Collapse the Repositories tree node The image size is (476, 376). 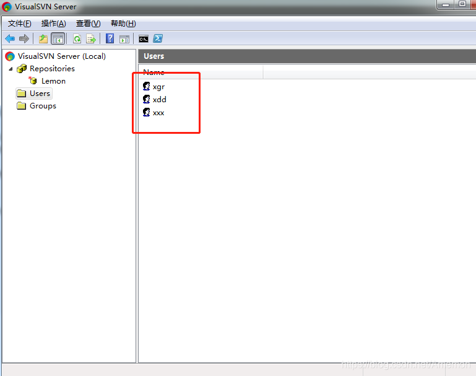[11, 69]
